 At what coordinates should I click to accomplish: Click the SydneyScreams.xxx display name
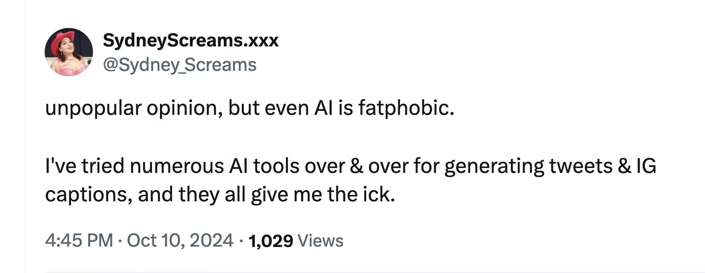point(190,40)
